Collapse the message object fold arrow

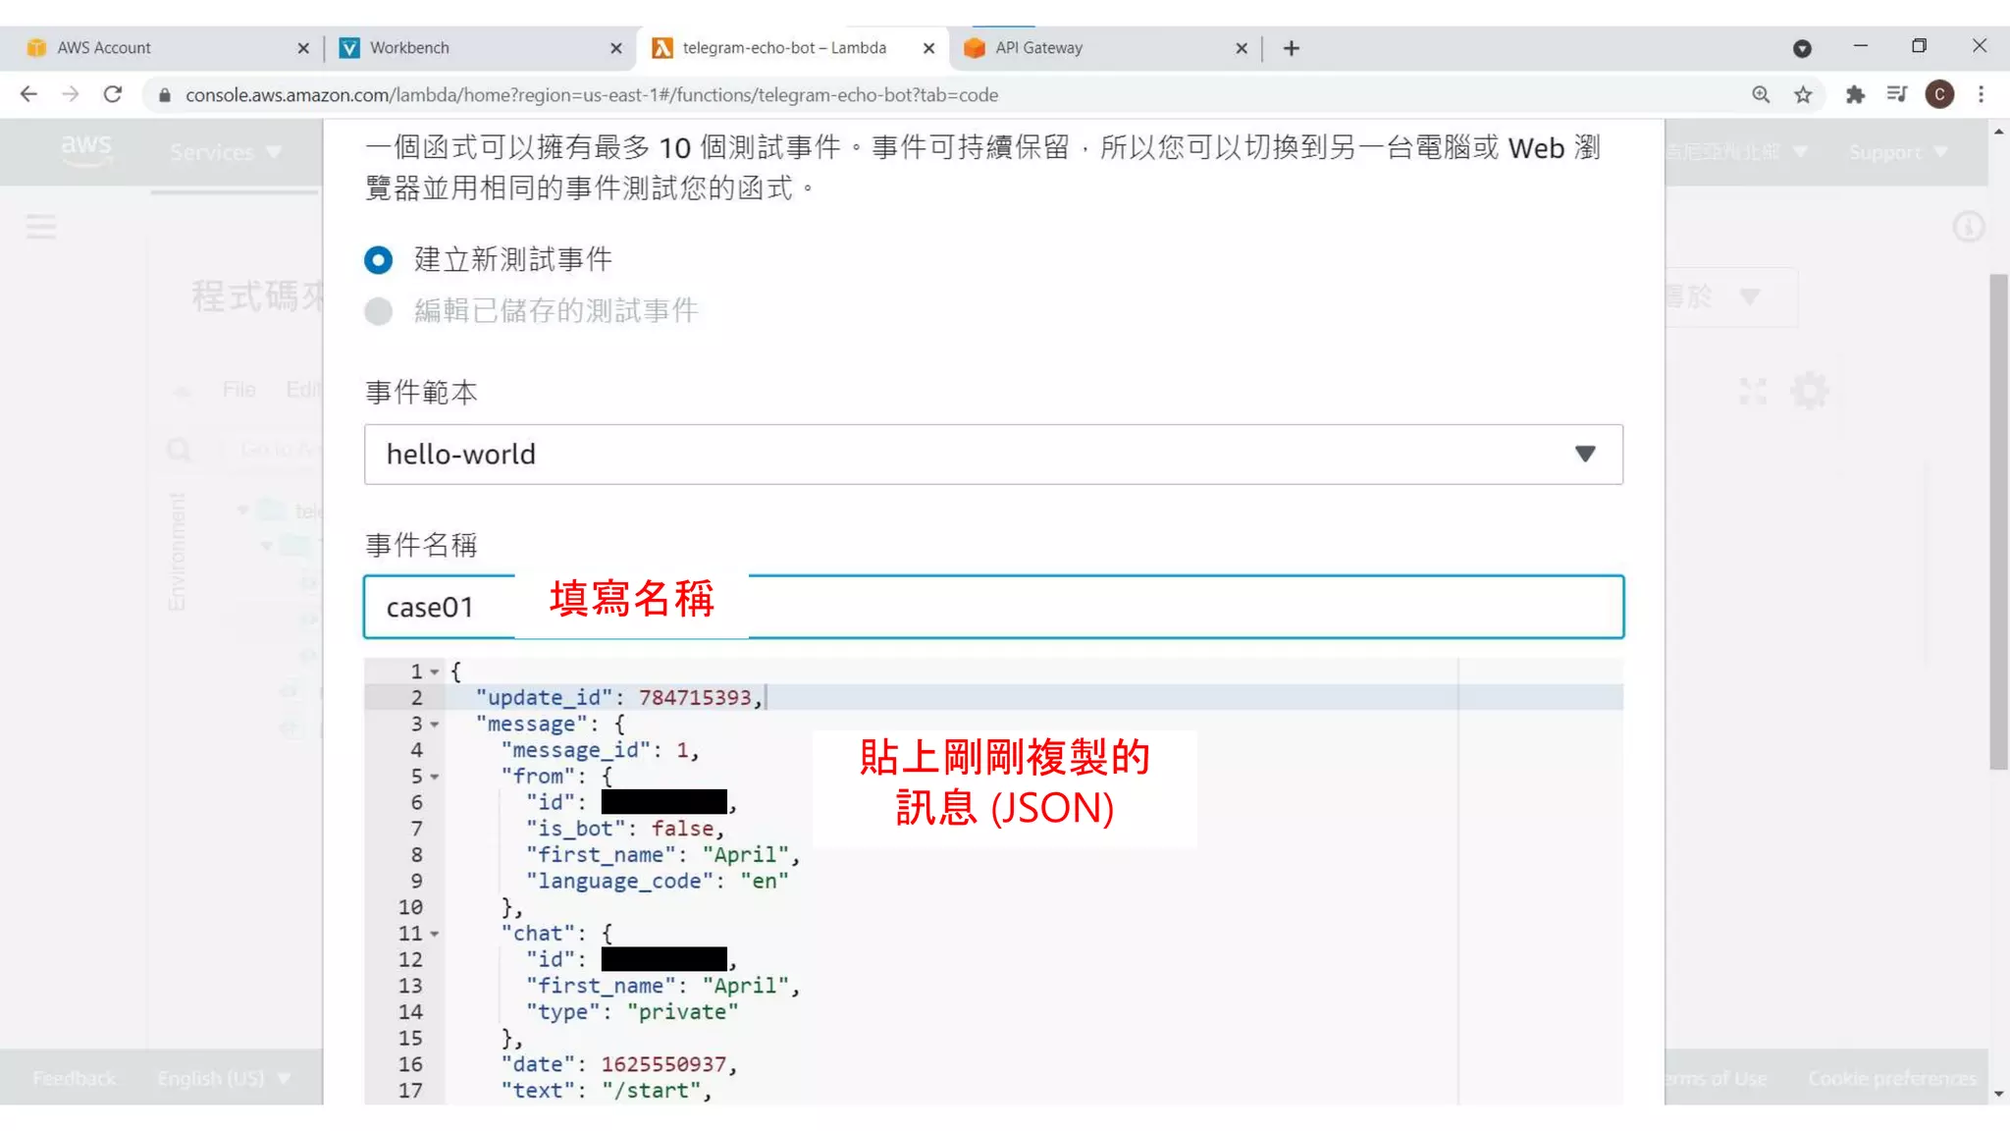pos(435,725)
